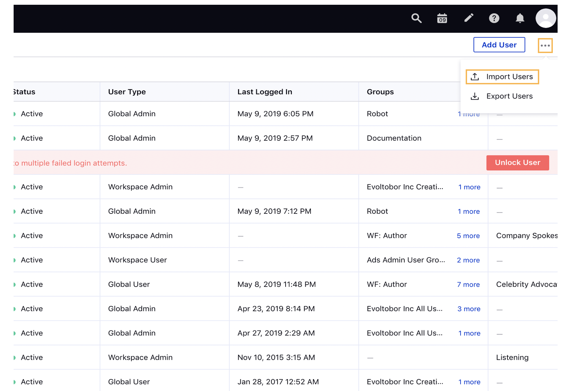This screenshot has width=561, height=391.
Task: Click the Add User button
Action: [499, 45]
